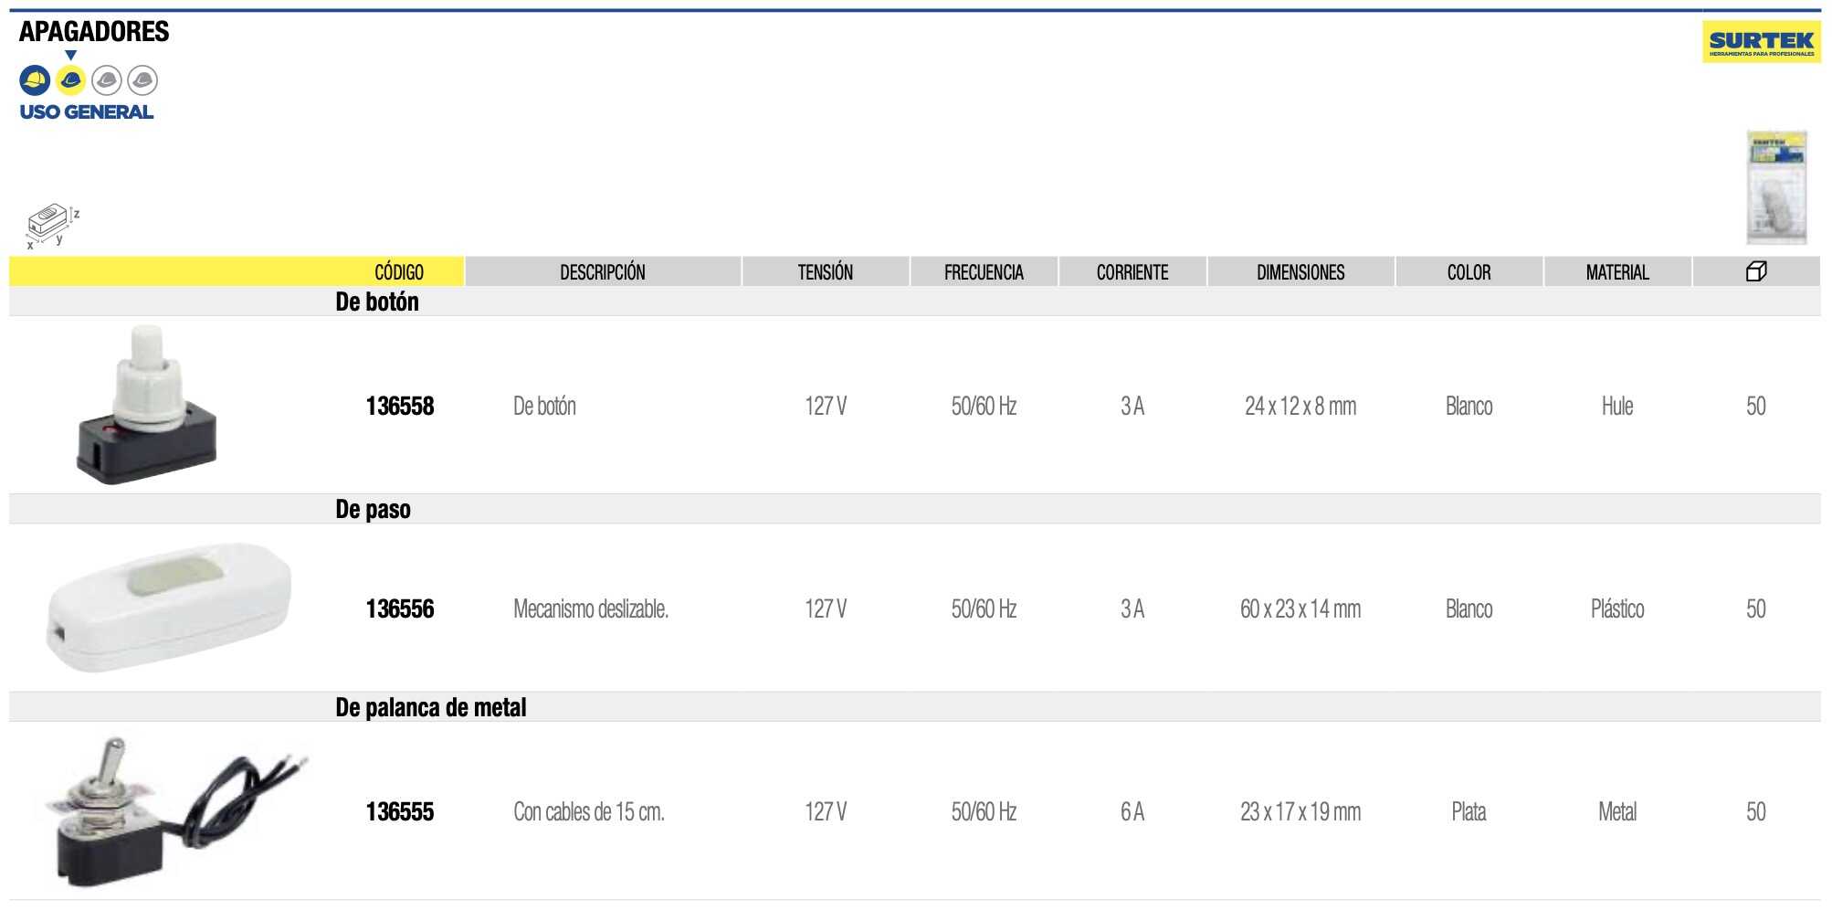Viewport: 1832px width, 910px height.
Task: Select the metal toggle switch image
Action: point(176,811)
